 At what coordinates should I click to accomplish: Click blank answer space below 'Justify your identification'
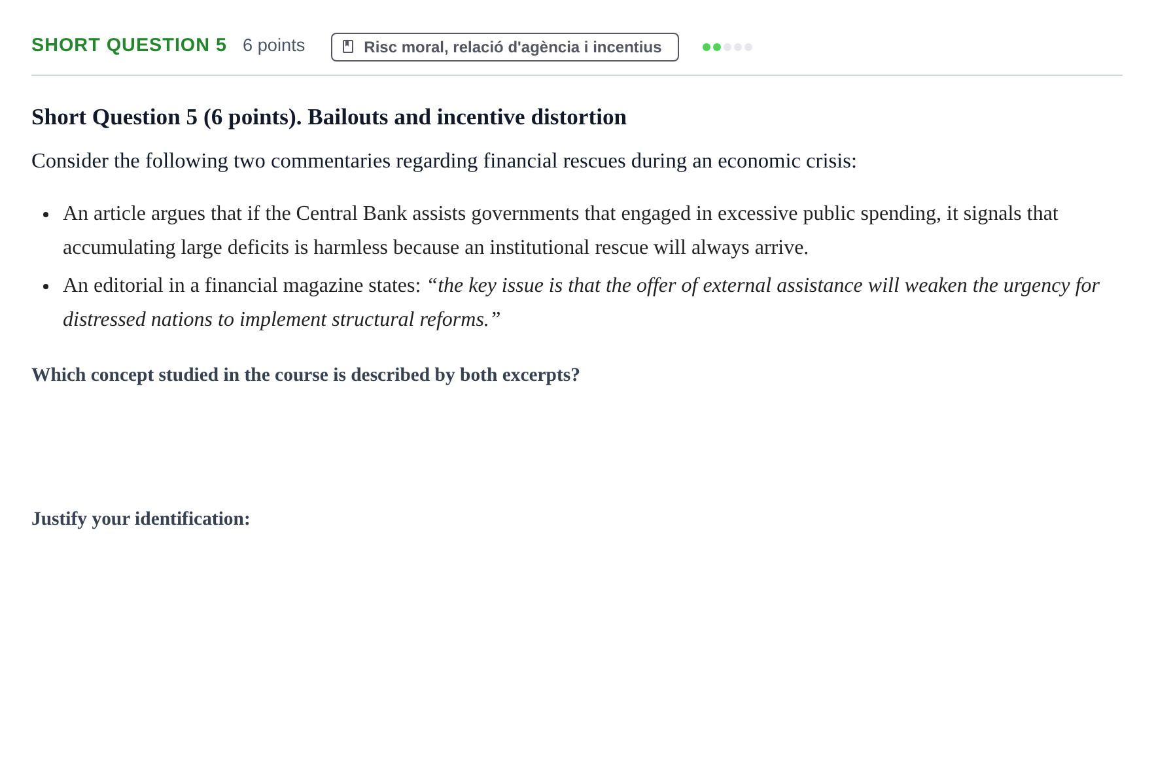click(x=576, y=628)
